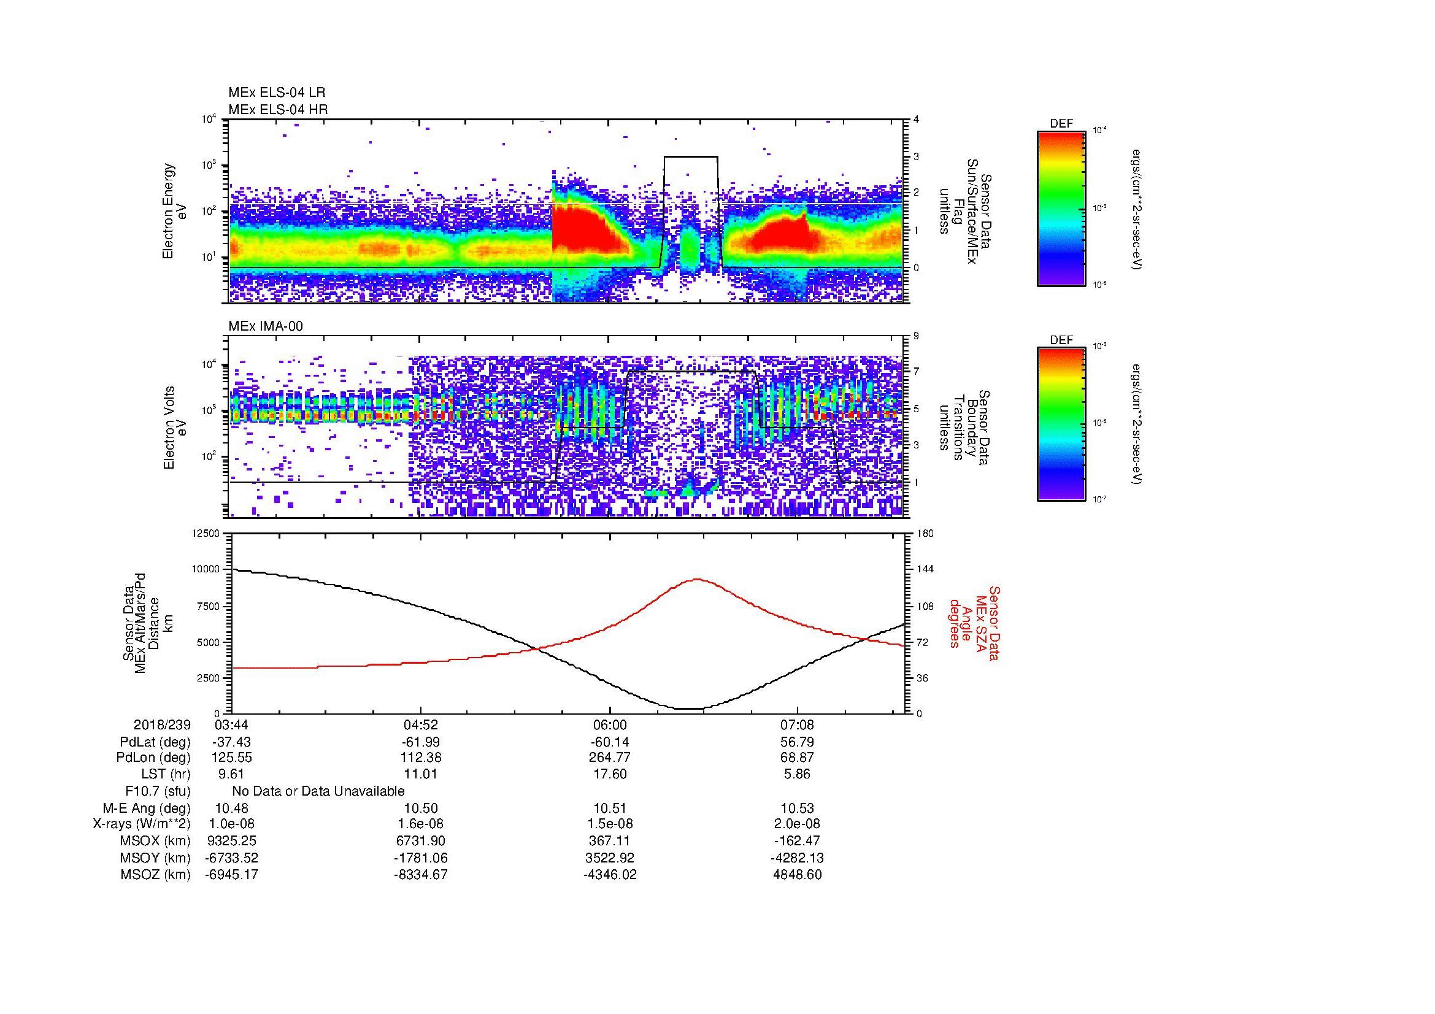Click the 'LST (hr)' row label
This screenshot has width=1435, height=1014.
(166, 774)
